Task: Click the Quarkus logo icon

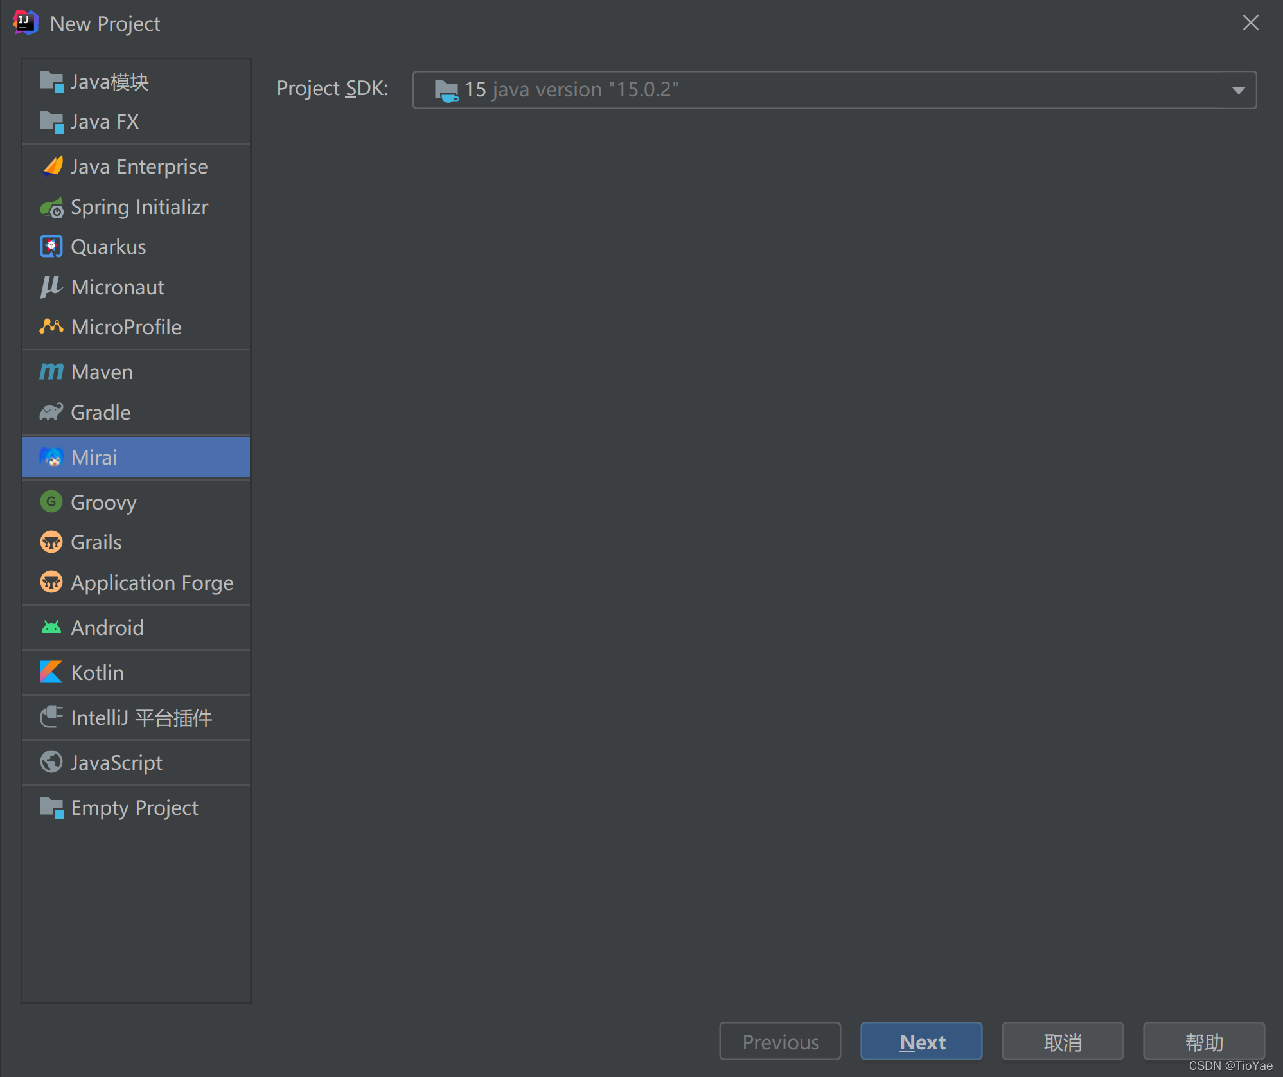Action: (51, 247)
